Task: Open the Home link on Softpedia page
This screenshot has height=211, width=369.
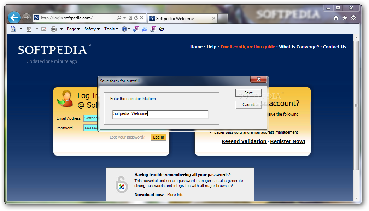Action: pos(196,47)
